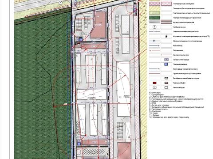Select the brown road stripe legend swatch
This screenshot has width=213, height=159.
click(x=166, y=22)
